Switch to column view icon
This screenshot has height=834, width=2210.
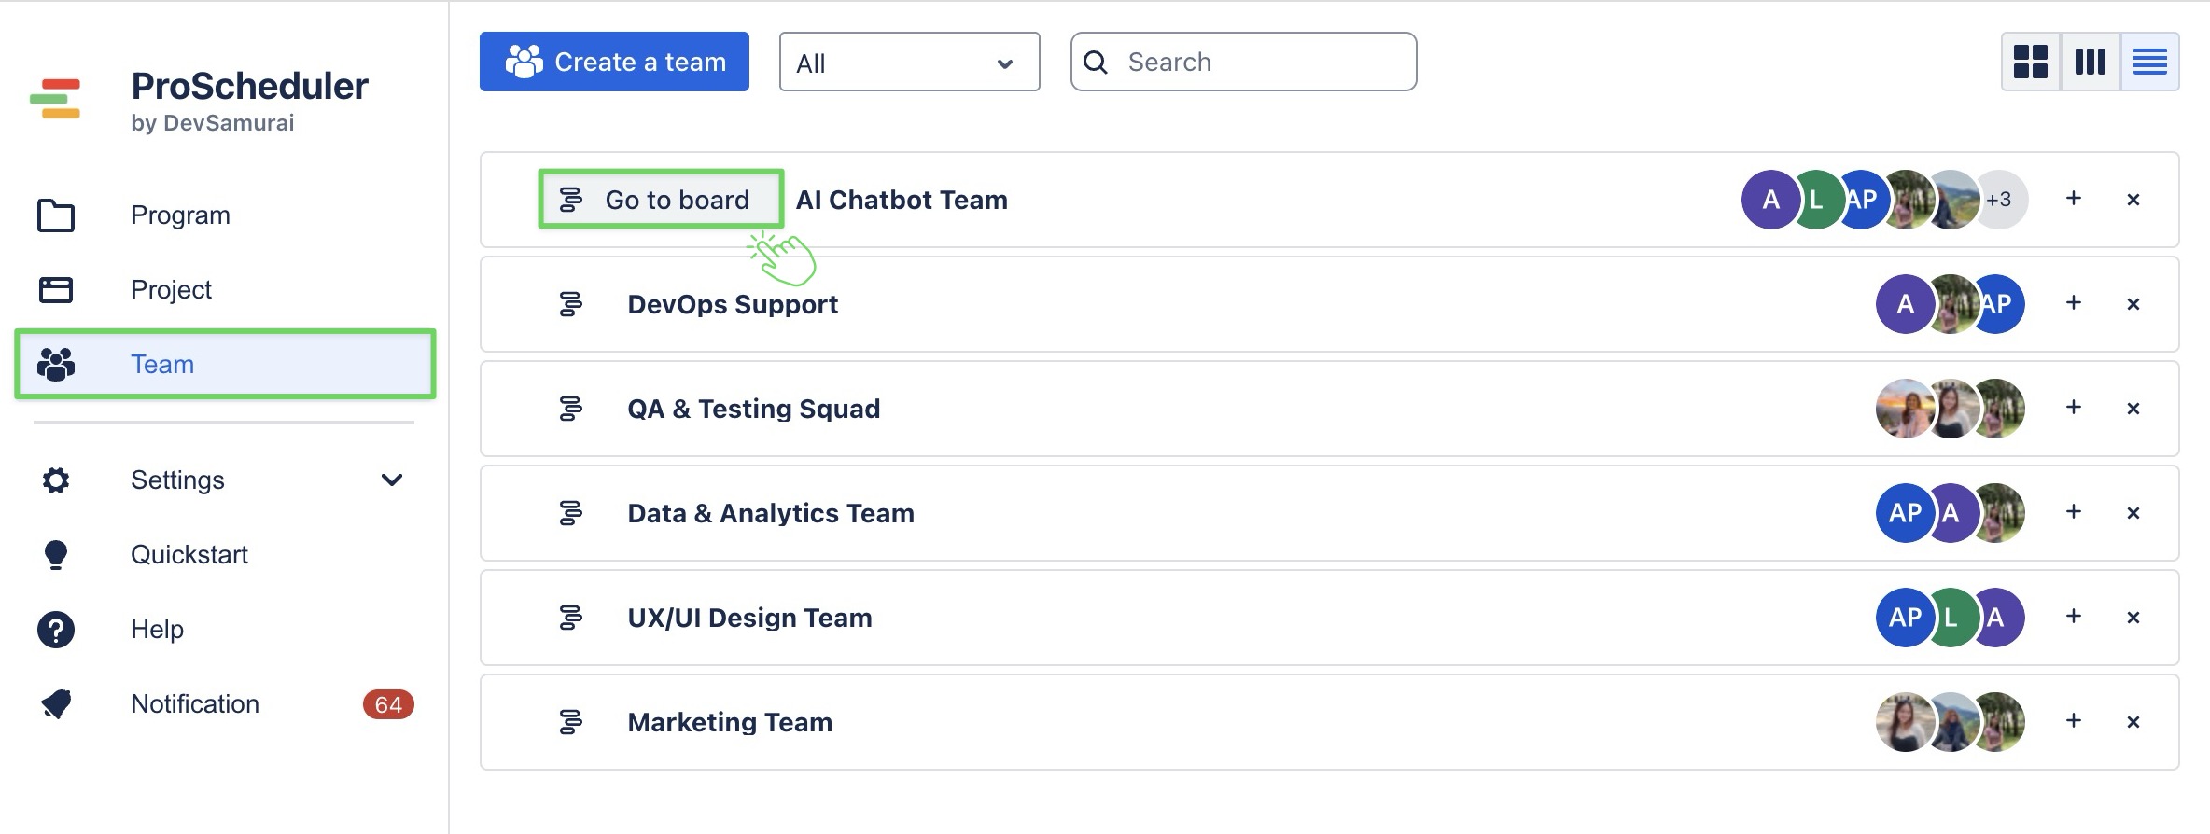pos(2090,62)
